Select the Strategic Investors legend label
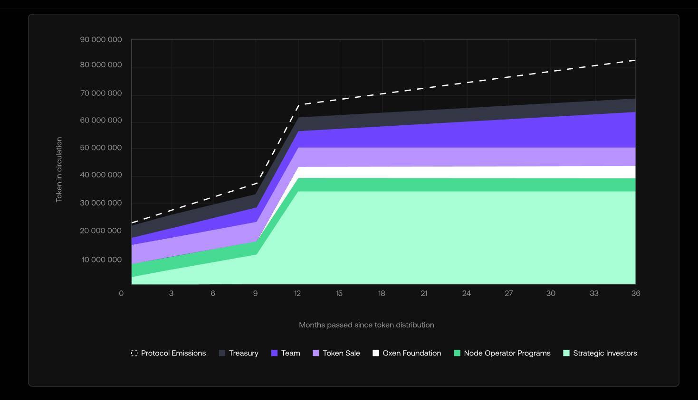The image size is (698, 400). (x=605, y=353)
